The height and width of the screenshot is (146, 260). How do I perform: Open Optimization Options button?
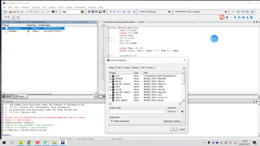click(173, 121)
